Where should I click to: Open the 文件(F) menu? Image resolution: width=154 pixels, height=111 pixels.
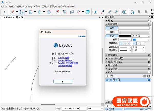coord(4,6)
